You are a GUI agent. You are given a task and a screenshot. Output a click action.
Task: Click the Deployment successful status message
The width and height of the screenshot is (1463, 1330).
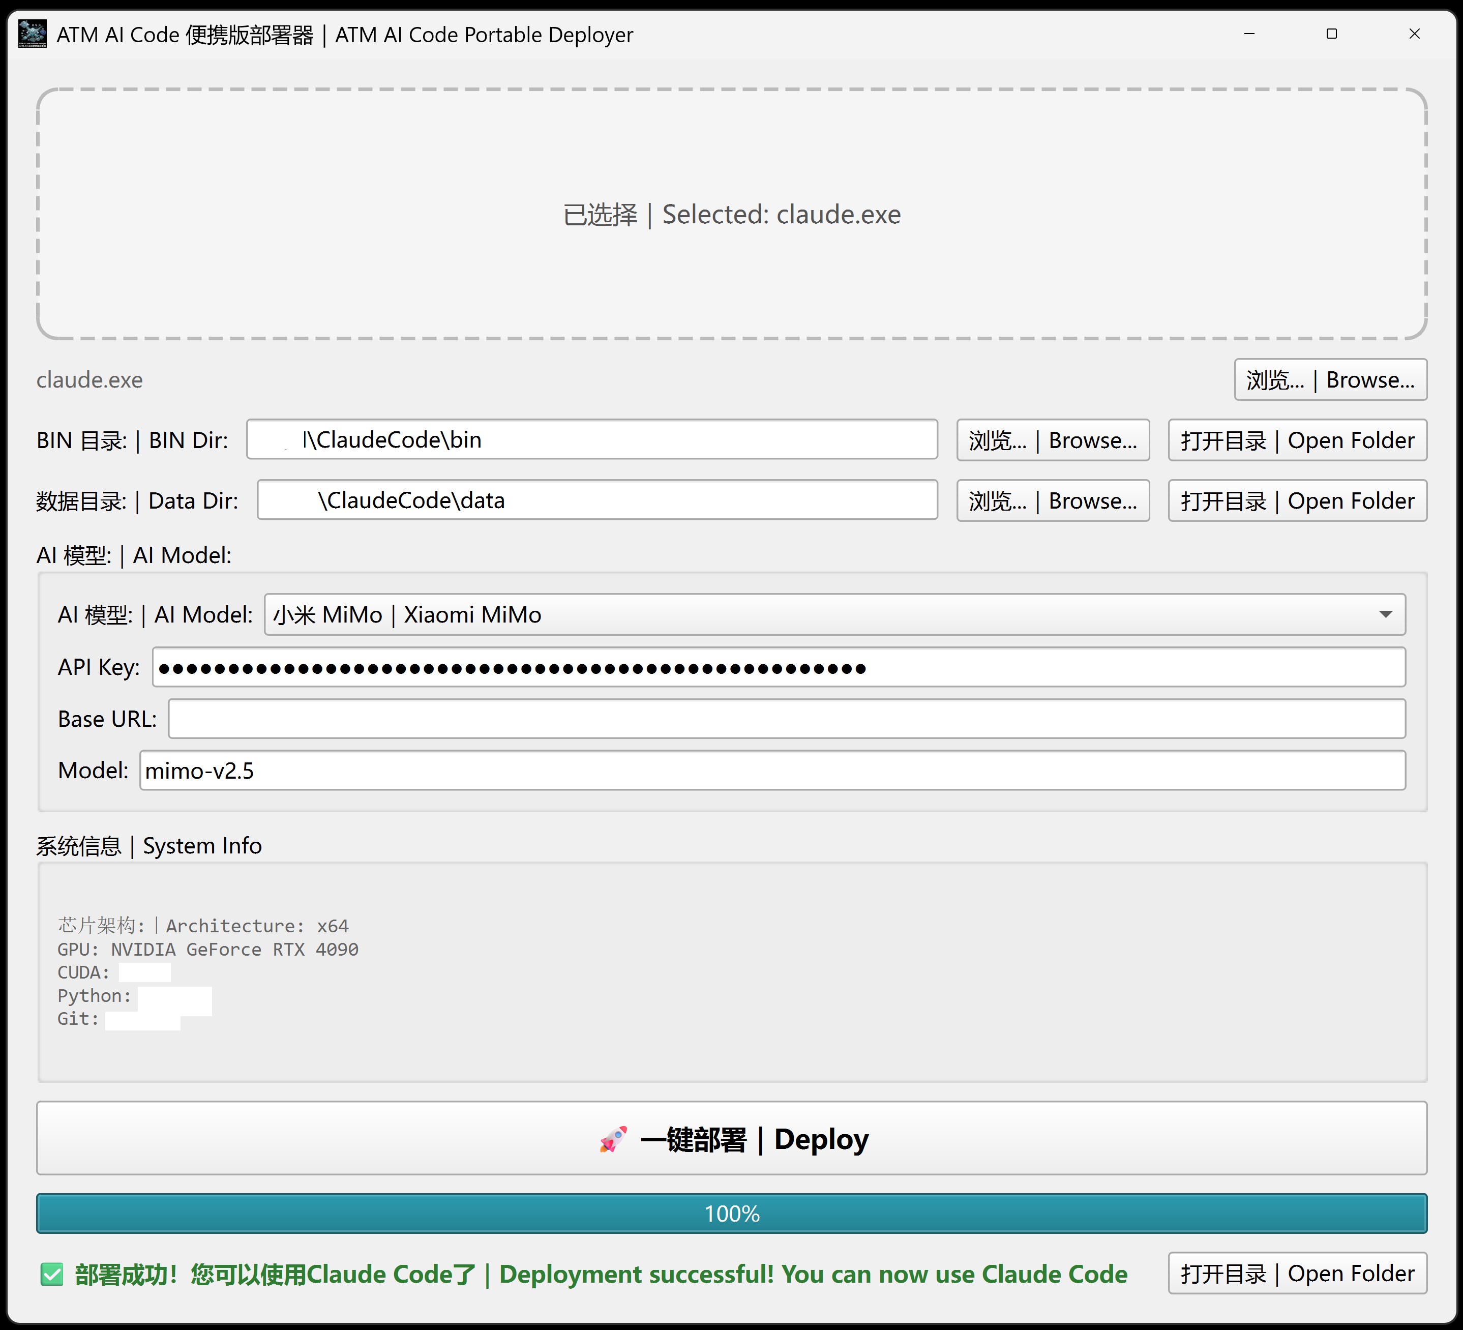(601, 1274)
